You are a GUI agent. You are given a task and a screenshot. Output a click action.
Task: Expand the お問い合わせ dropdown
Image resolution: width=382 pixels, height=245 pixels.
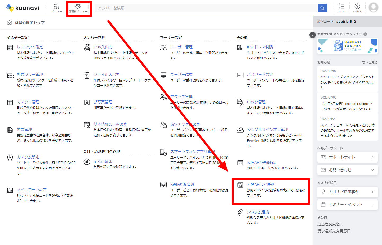click(x=348, y=170)
